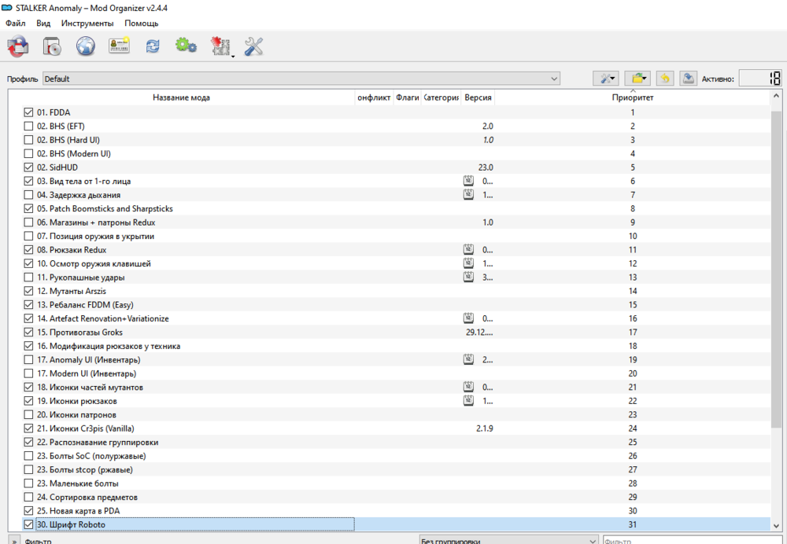Expand the wrench list options dropdown
This screenshot has width=787, height=544.
tap(605, 79)
